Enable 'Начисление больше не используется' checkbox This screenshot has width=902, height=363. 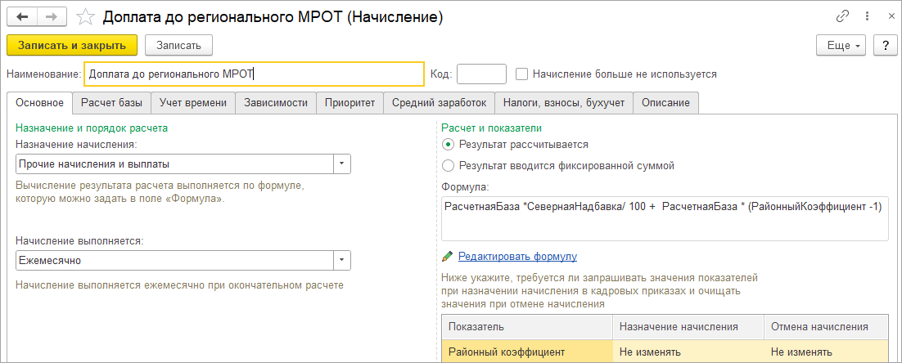522,74
